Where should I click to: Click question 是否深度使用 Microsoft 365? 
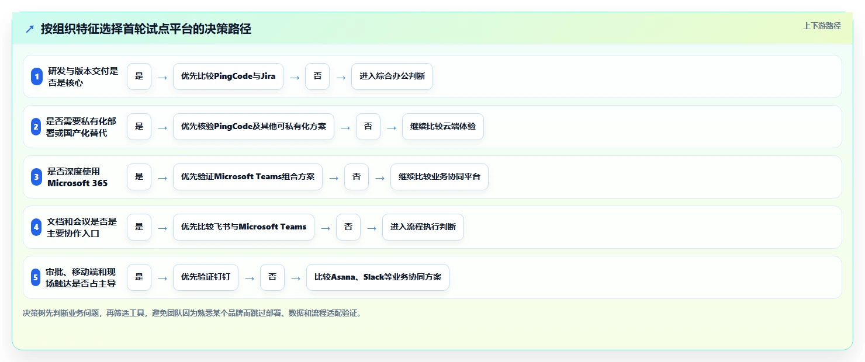click(x=78, y=177)
